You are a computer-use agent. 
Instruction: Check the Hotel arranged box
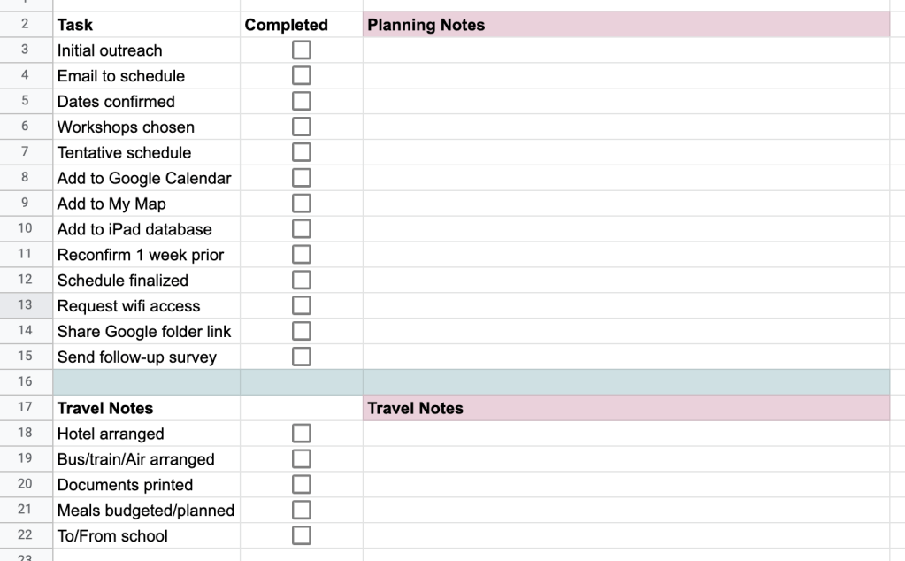(x=301, y=433)
